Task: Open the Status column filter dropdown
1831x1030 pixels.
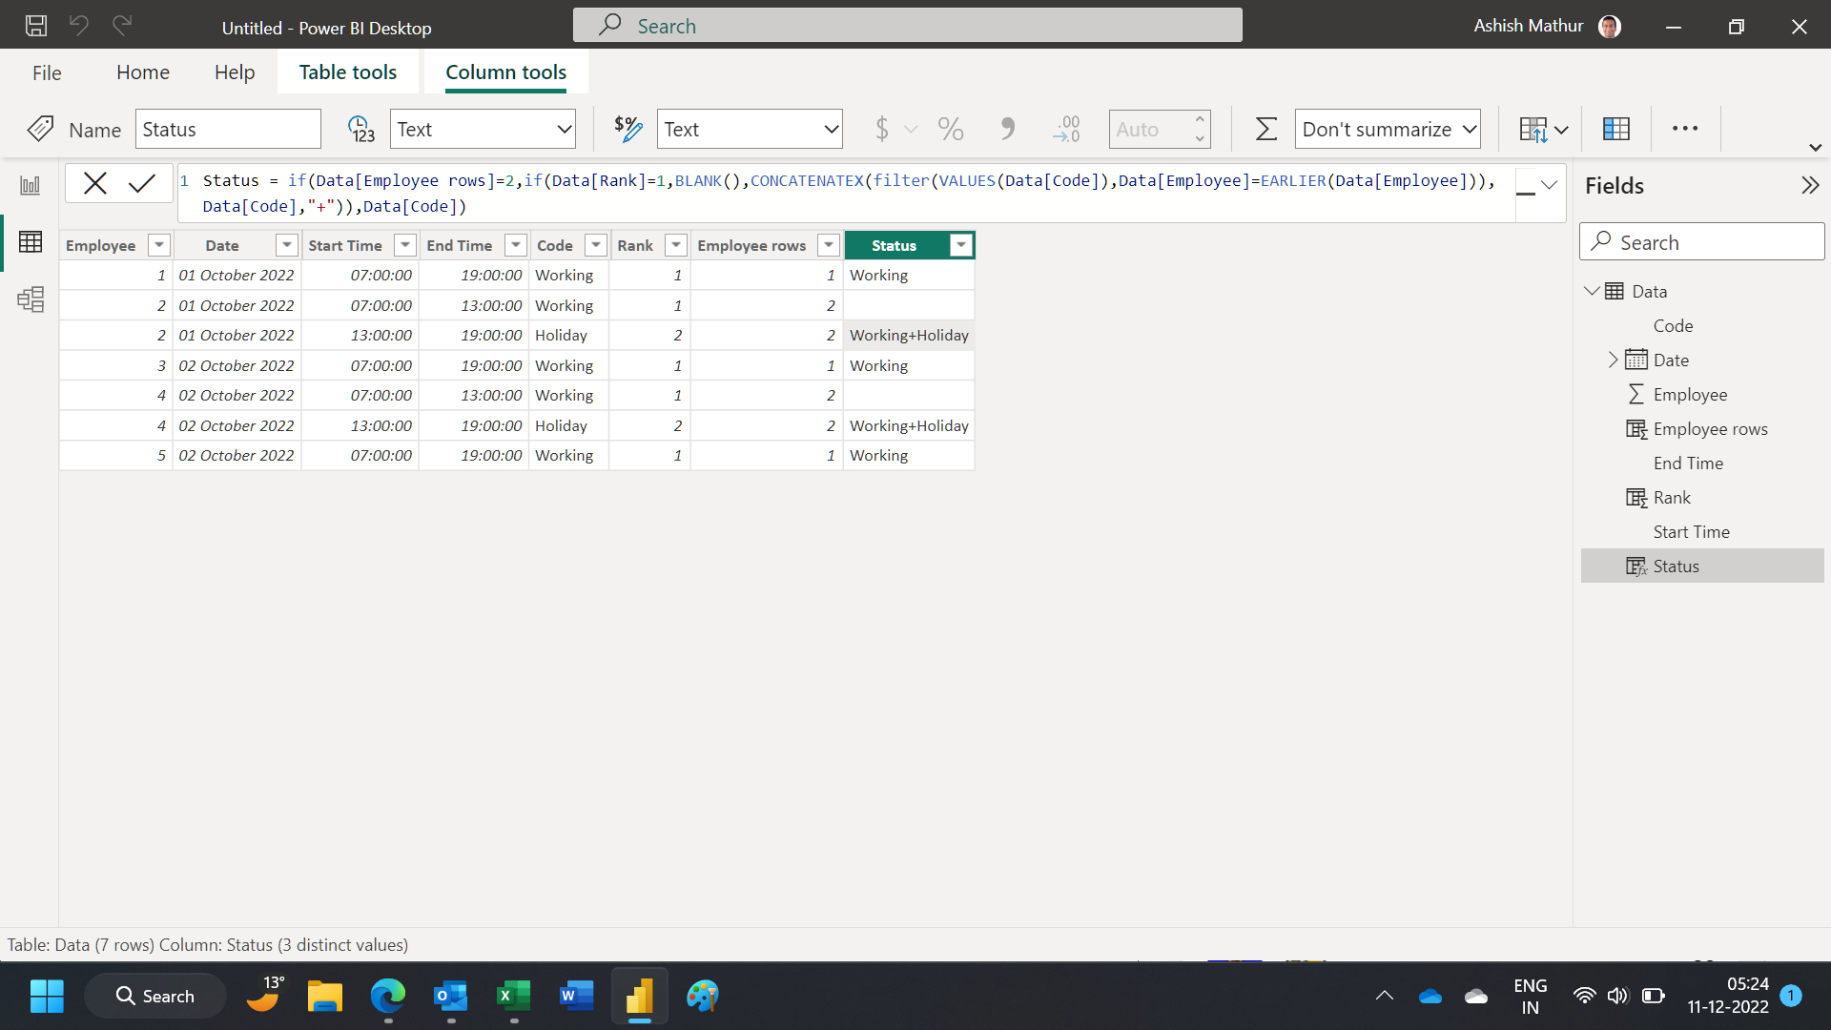Action: 961,245
